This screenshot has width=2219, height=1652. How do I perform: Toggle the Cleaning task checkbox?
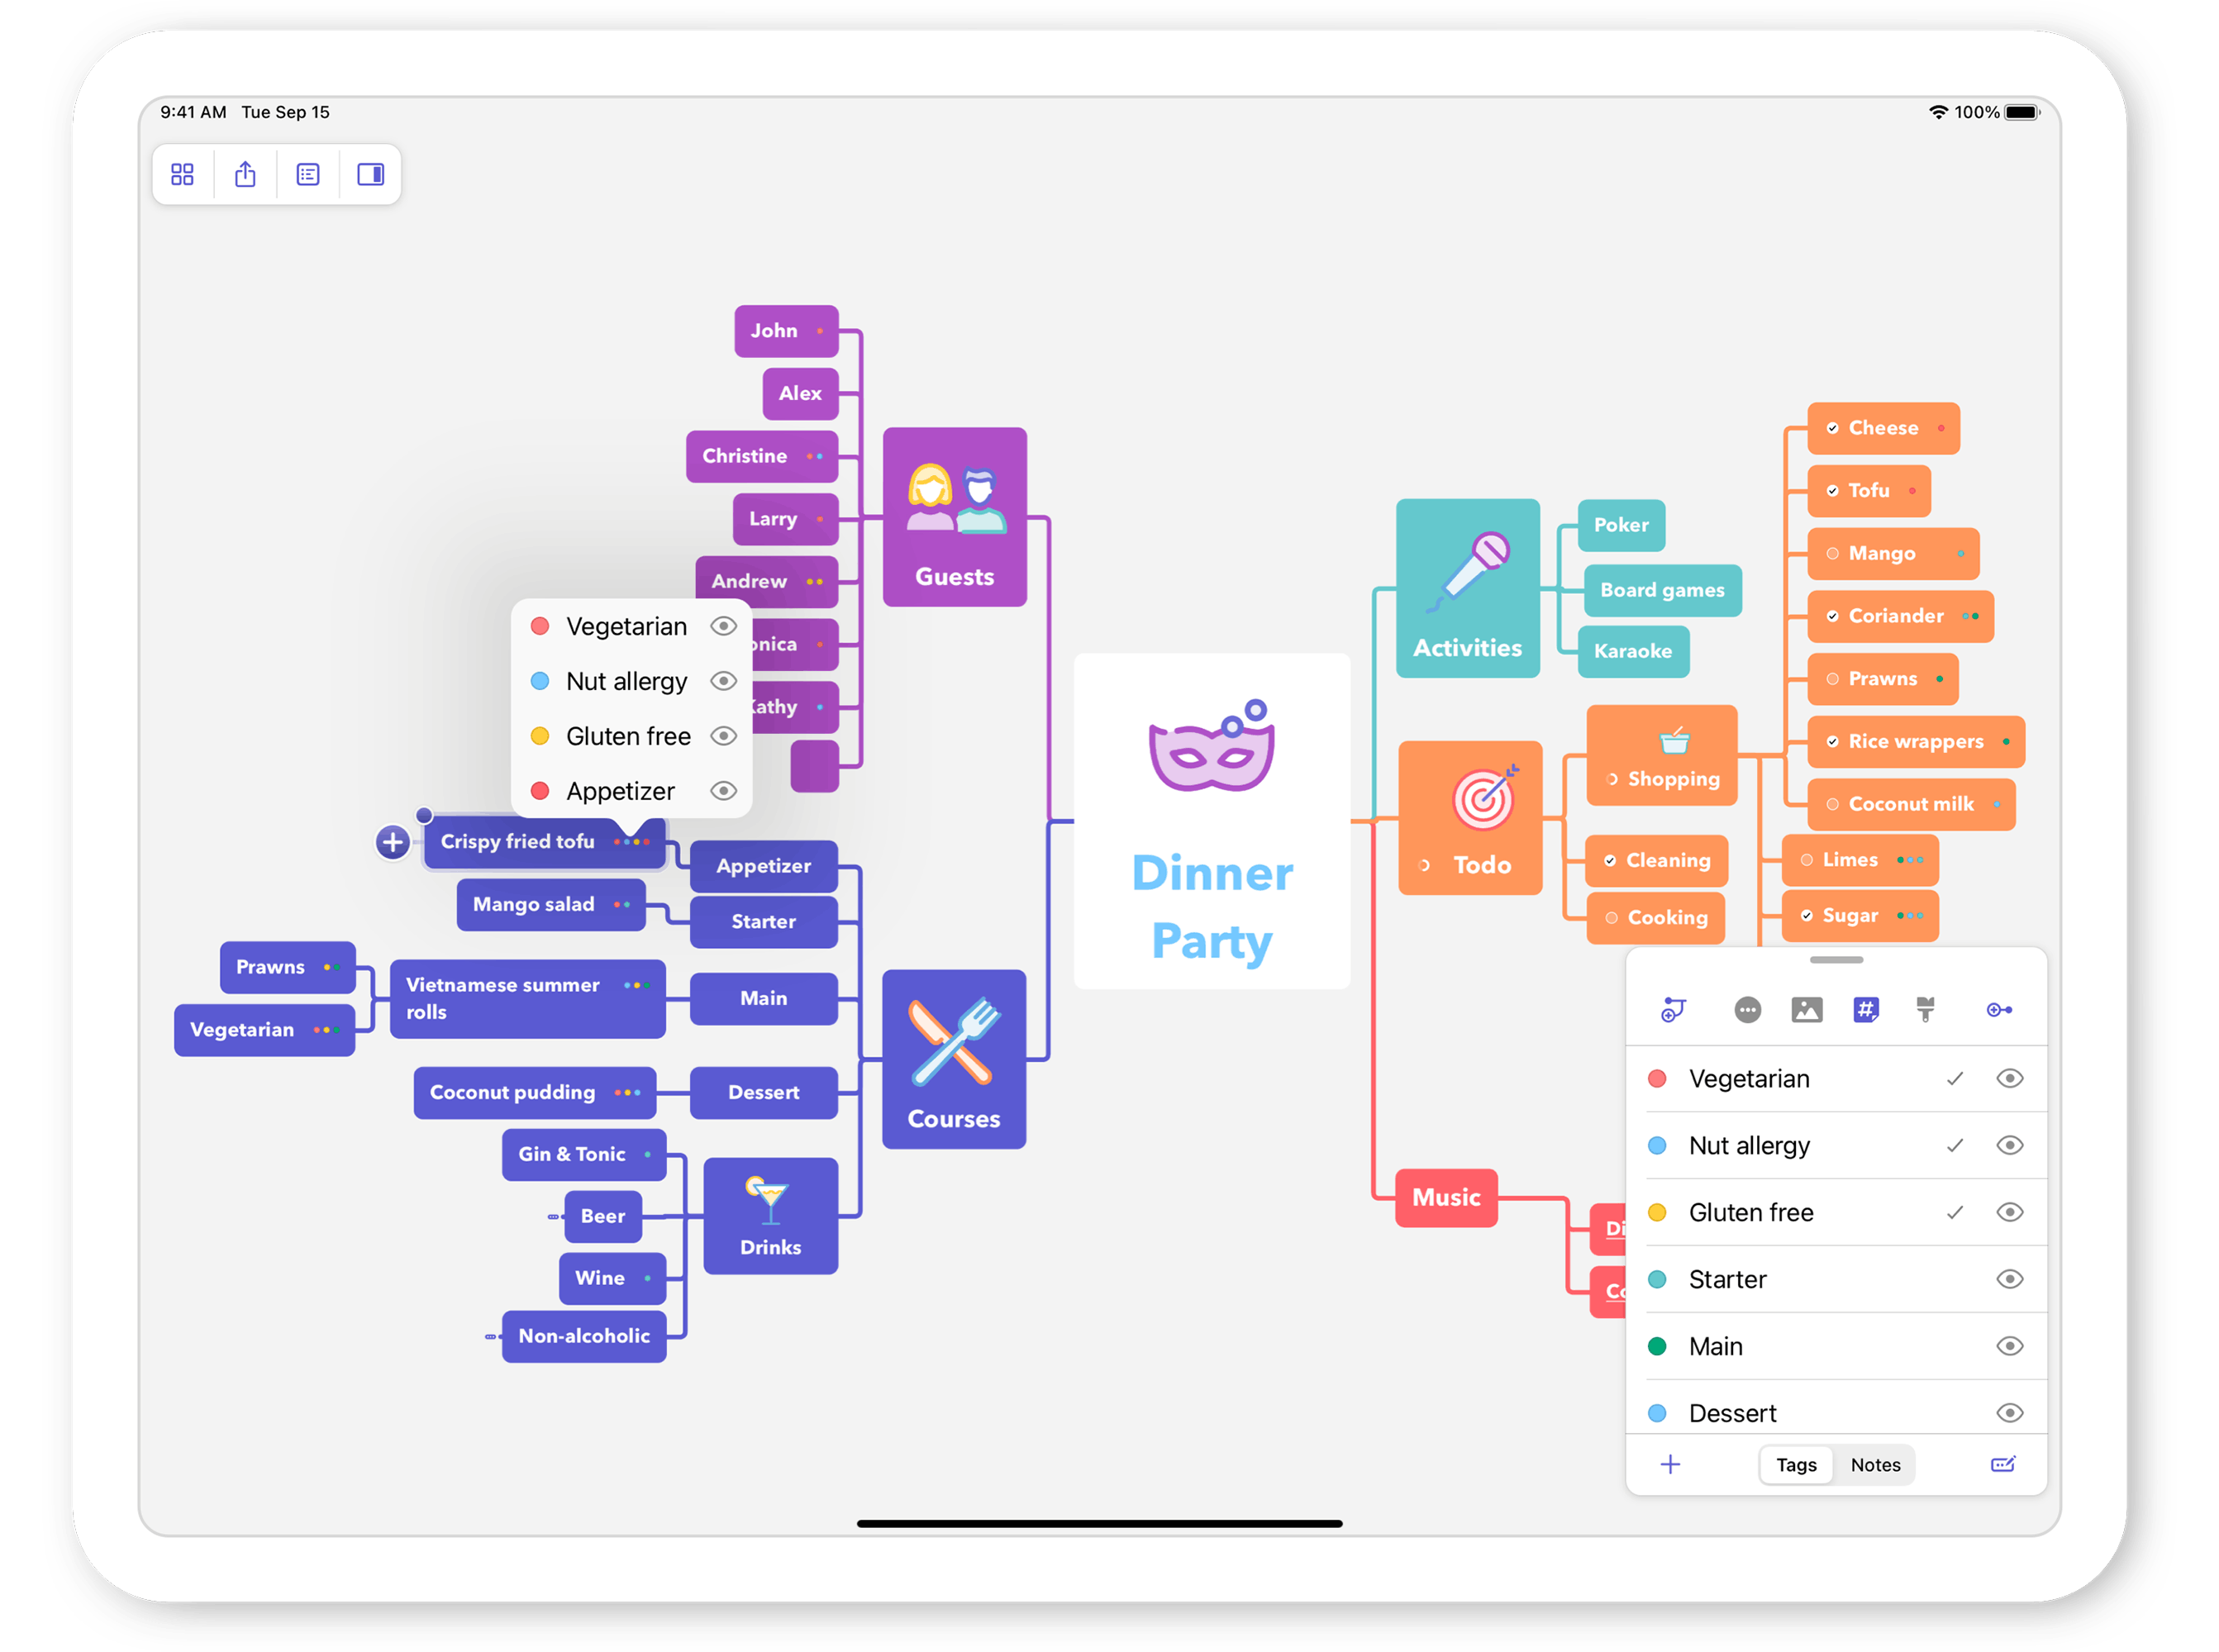[x=1610, y=860]
